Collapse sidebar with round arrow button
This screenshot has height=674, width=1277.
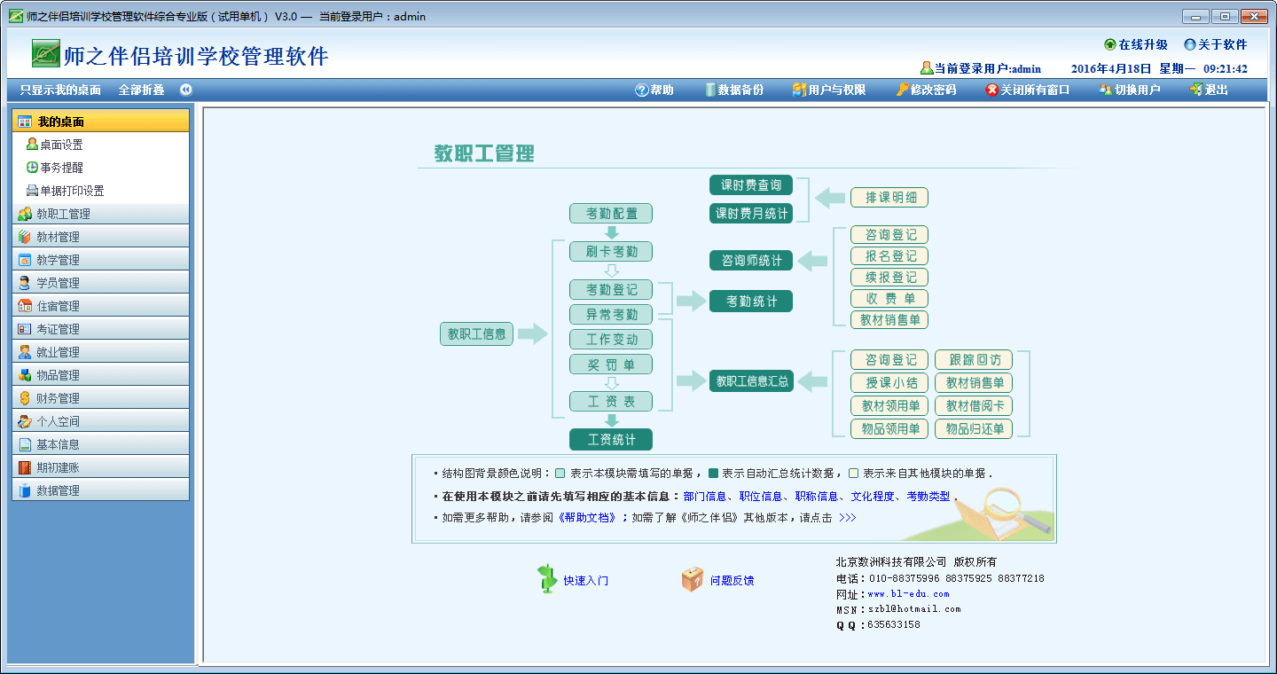186,90
